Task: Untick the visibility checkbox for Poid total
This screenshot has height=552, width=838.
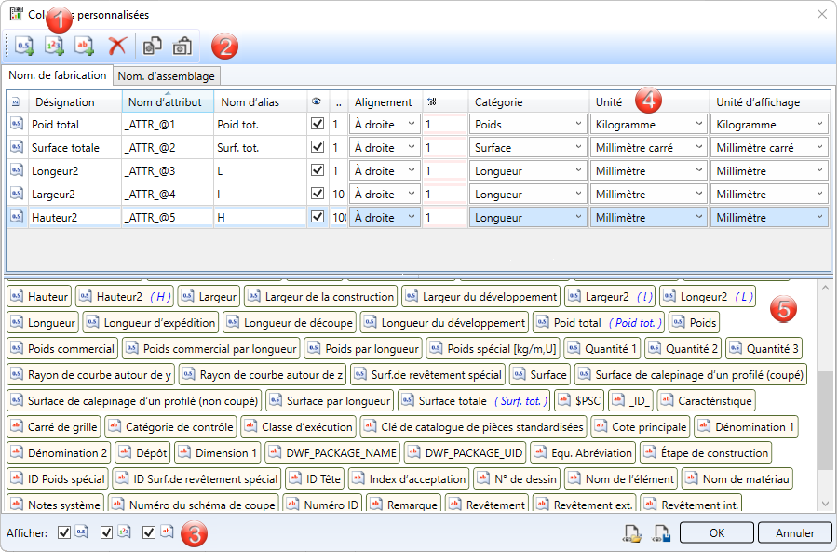Action: point(318,124)
